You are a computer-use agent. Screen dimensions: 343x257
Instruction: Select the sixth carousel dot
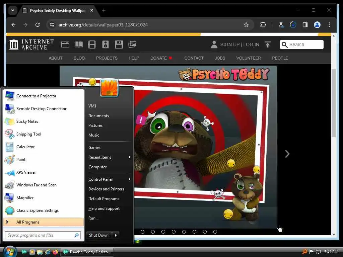pos(194,232)
